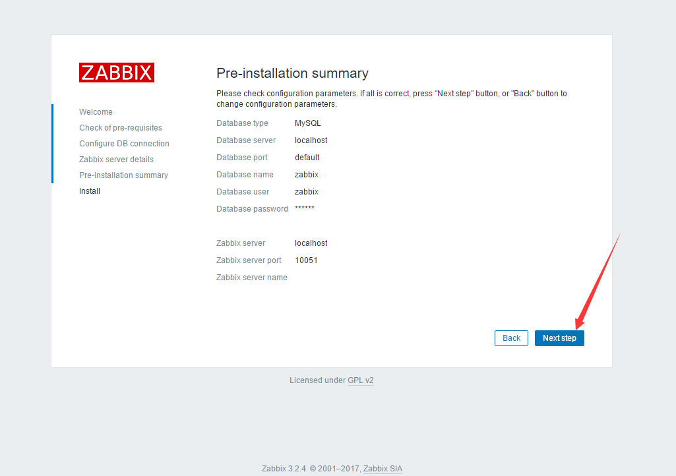Click the Pre-installation summary heading

click(x=292, y=73)
